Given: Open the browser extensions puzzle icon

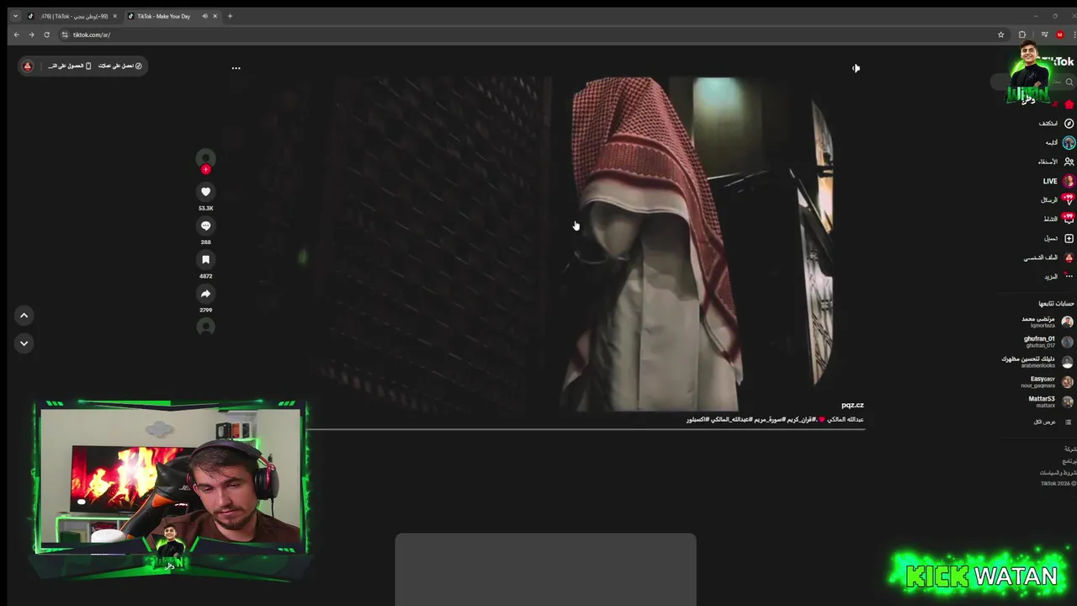Looking at the screenshot, I should point(1022,35).
